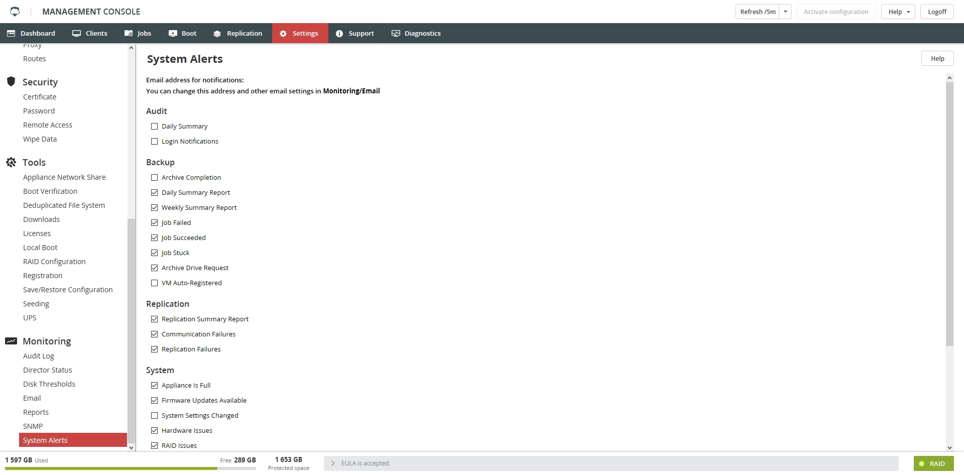Follow the Monitoring/Email link
964x475 pixels.
tap(351, 91)
